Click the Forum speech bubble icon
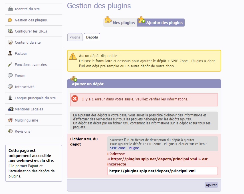This screenshot has width=244, height=194. 10,76
